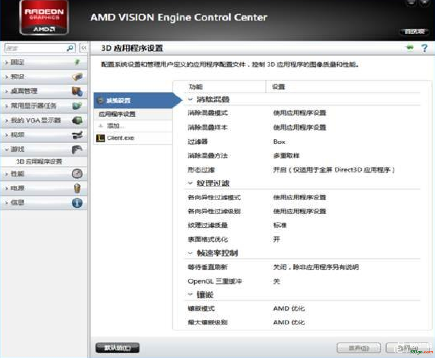Click 纹理过滤质量 标准 value
This screenshot has width=435, height=358.
tap(280, 226)
